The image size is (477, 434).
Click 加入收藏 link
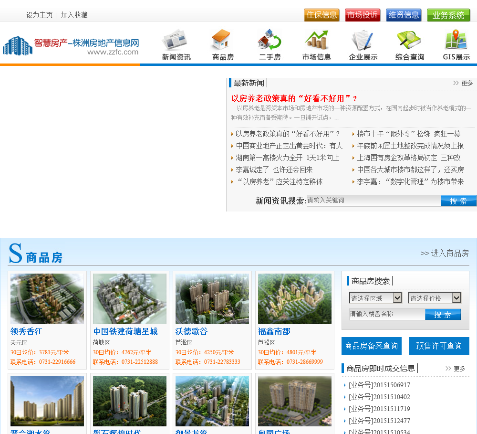point(74,15)
